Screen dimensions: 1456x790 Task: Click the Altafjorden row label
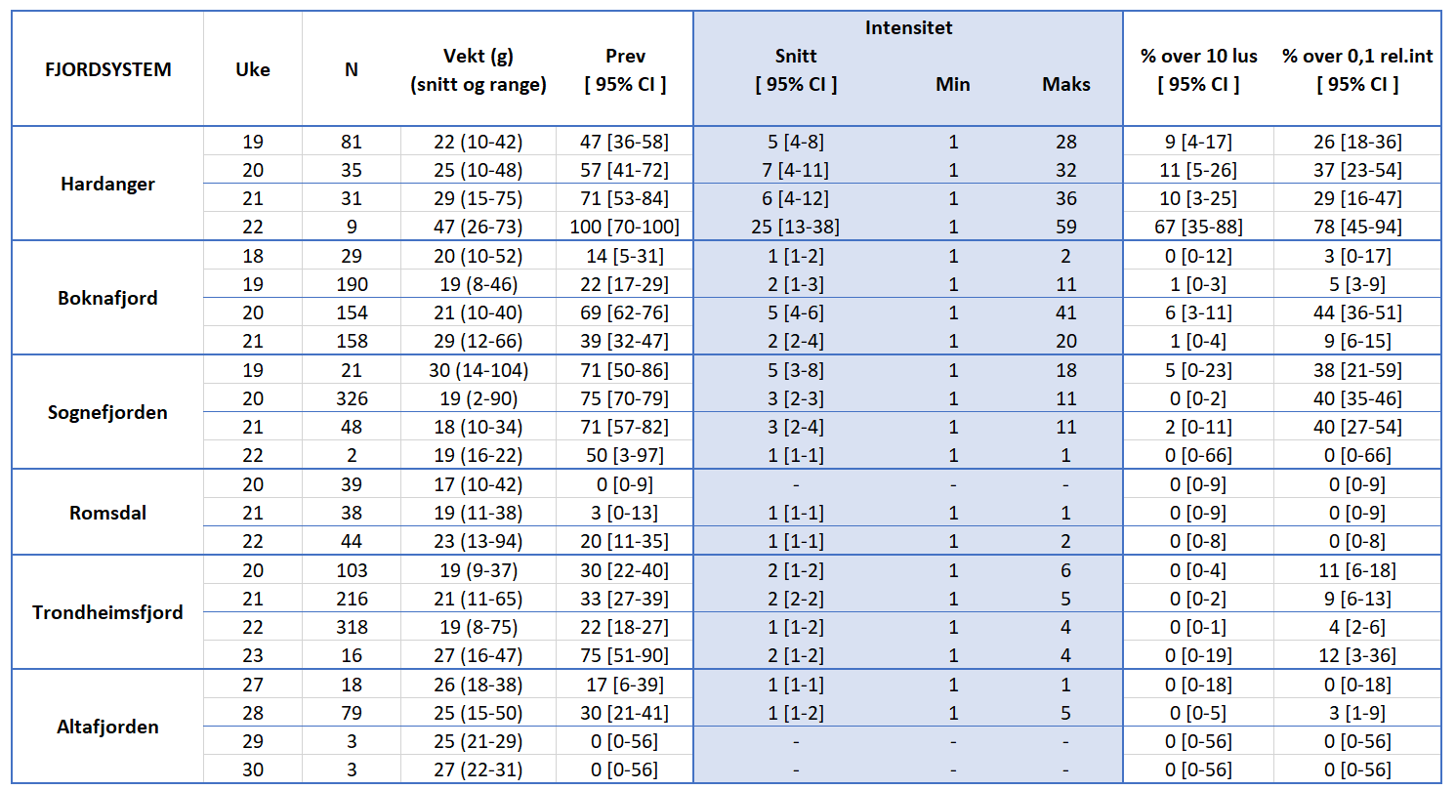click(x=107, y=727)
